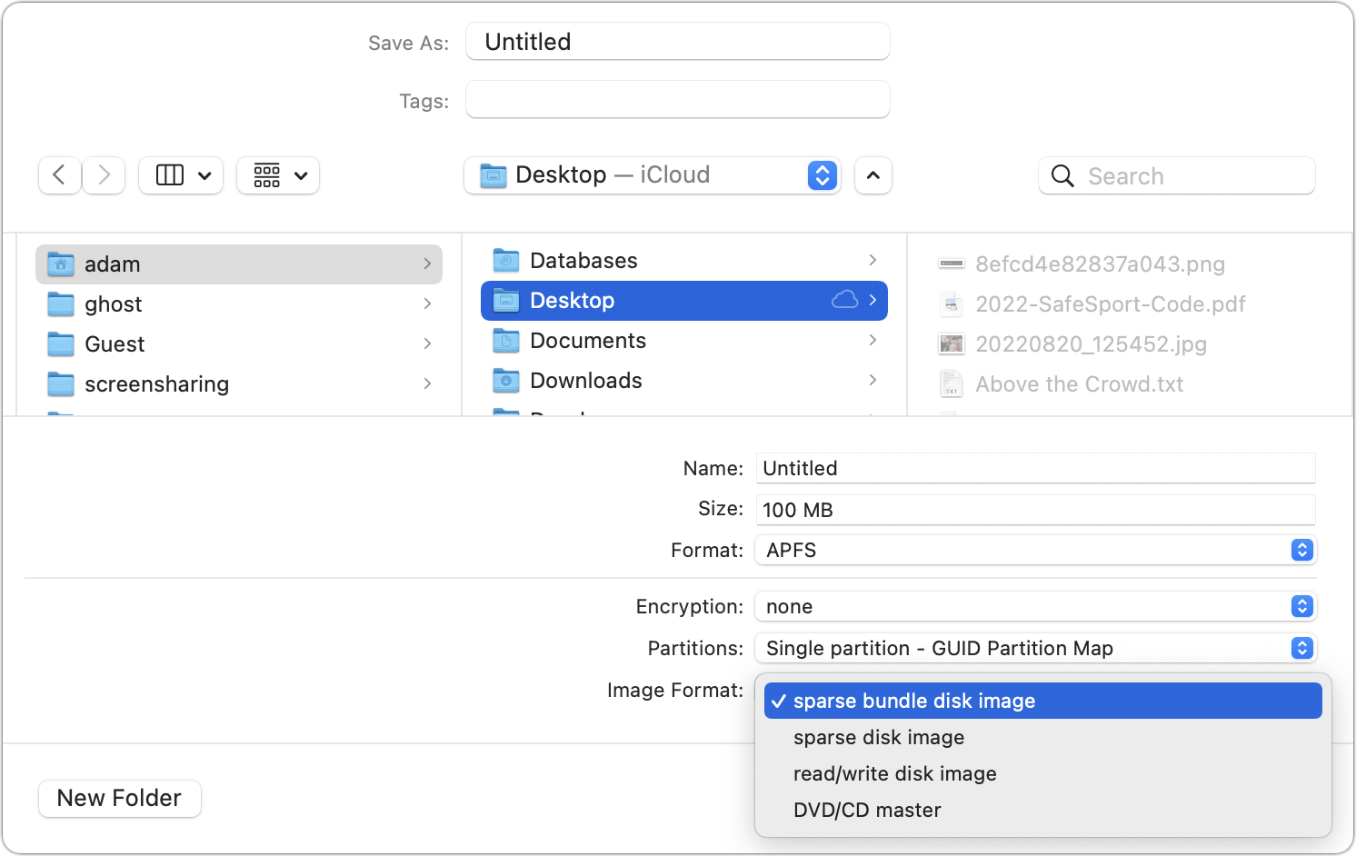Image resolution: width=1356 pixels, height=856 pixels.
Task: Open the Partitions dropdown menu
Action: tap(1035, 648)
